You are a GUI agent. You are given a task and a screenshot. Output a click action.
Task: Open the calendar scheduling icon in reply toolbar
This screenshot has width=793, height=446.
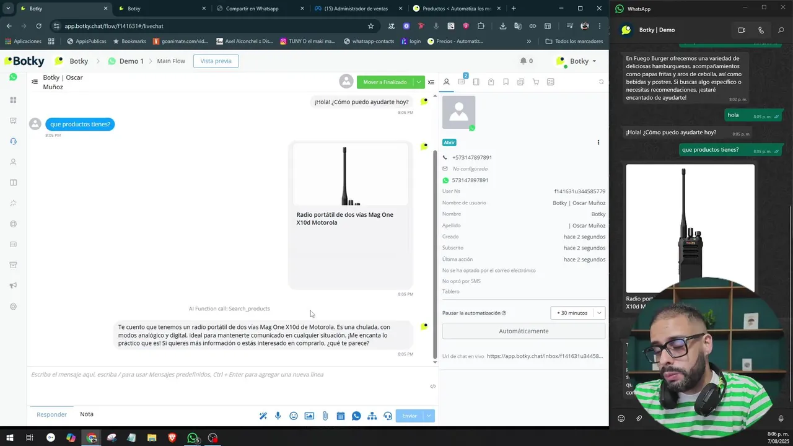340,416
